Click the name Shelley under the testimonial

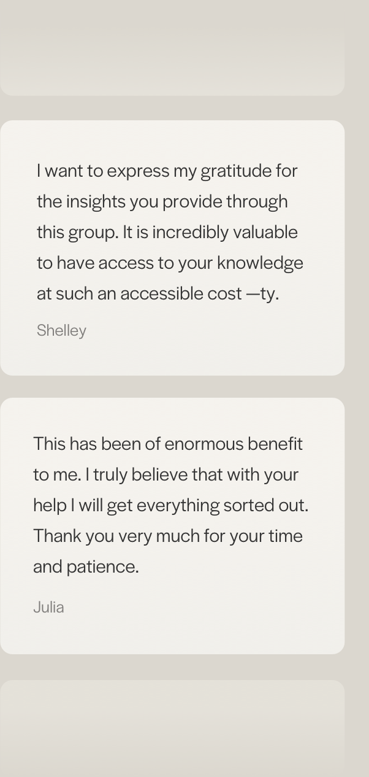coord(61,330)
